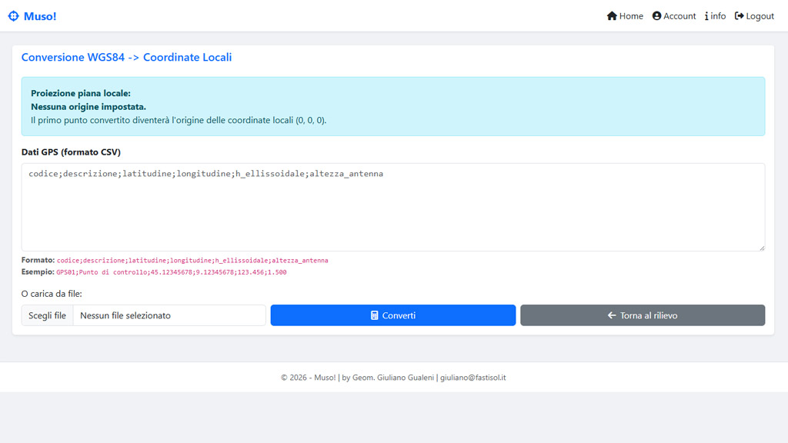Click the "Il primo punto convertito" info sentence
Screen dimensions: 788x443
[x=179, y=121]
